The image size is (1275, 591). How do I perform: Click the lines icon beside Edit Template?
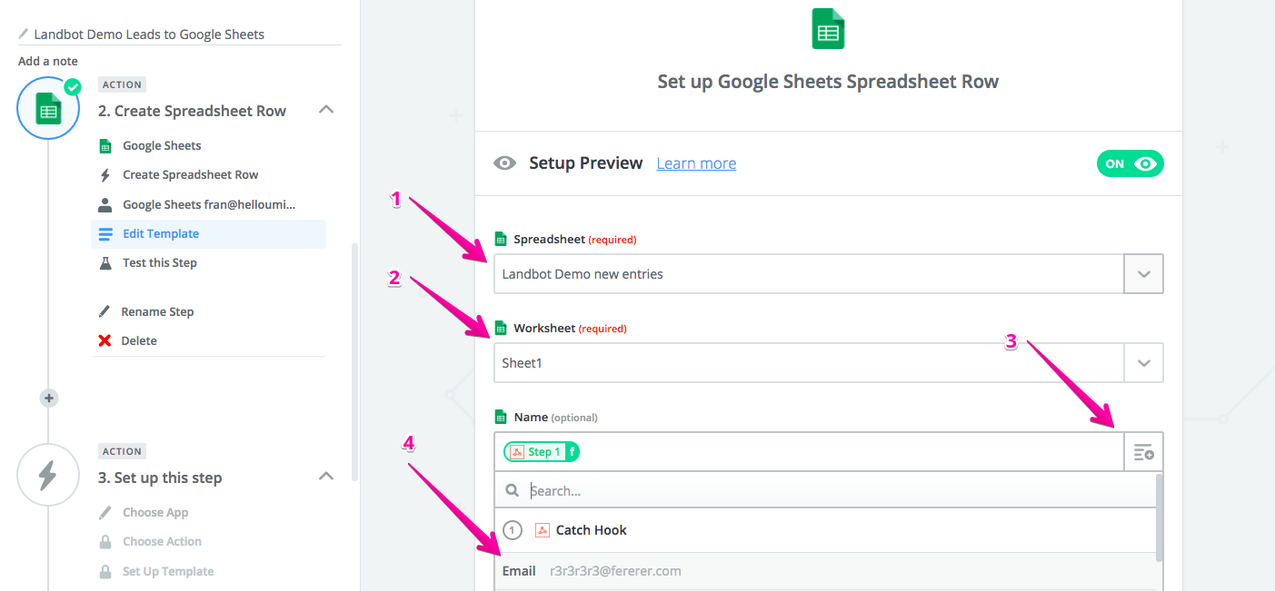point(105,234)
